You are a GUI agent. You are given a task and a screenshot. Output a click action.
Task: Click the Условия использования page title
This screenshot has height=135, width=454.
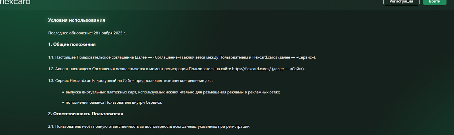click(x=77, y=20)
